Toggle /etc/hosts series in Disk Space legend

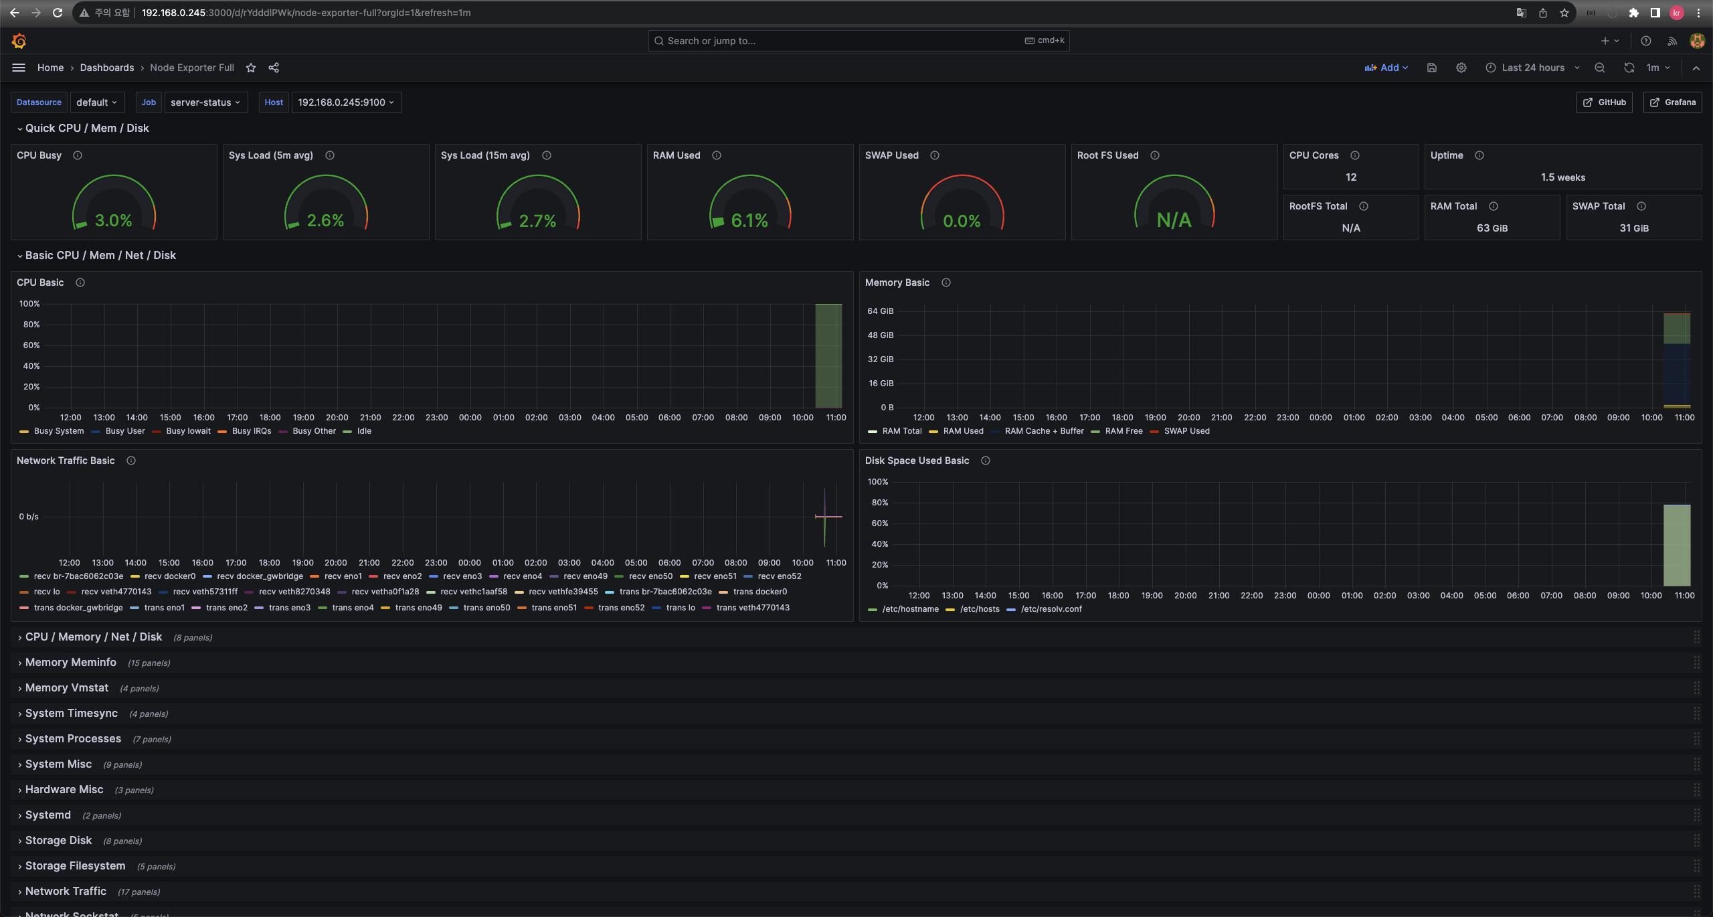979,609
